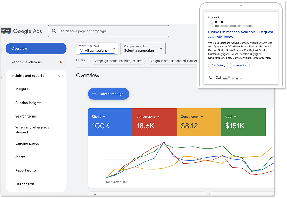Open the Conversions metric dropdown arrow

[x=158, y=117]
